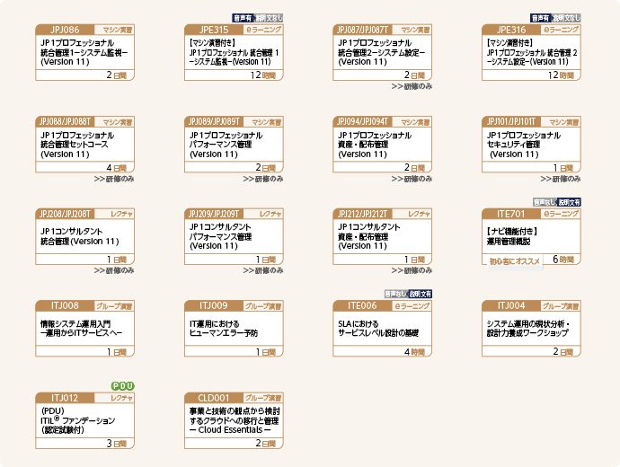This screenshot has height=467, width=620.
Task: Click the 3日間 duration on ITJ012
Action: coord(116,444)
